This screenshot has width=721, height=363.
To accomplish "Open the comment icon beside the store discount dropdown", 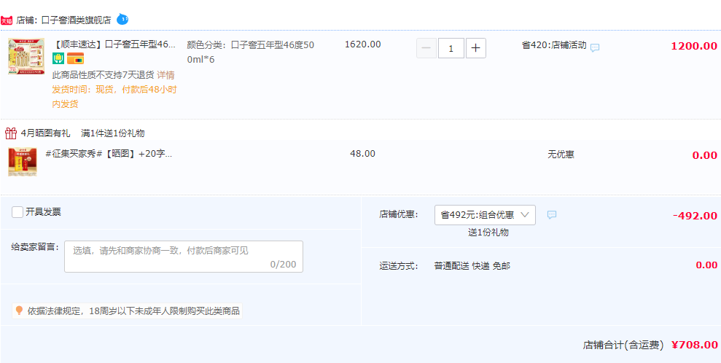I will point(552,215).
